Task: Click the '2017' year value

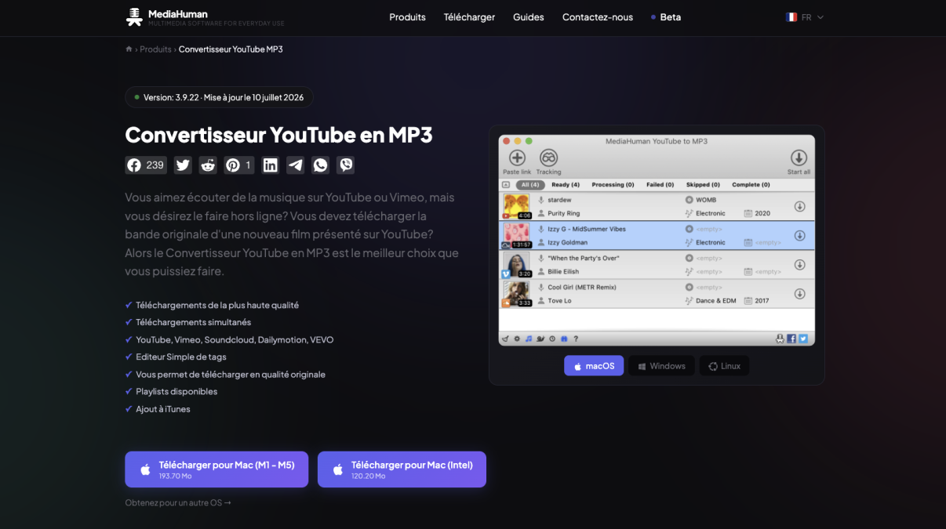Action: [762, 300]
